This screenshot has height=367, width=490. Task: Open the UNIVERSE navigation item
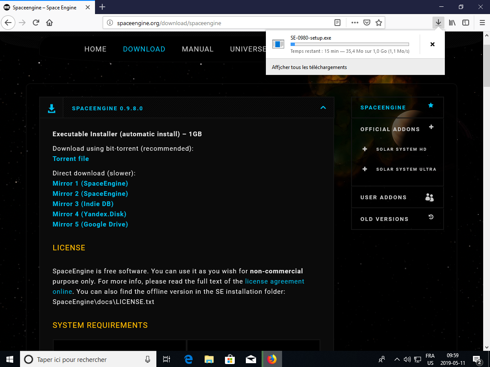(248, 49)
